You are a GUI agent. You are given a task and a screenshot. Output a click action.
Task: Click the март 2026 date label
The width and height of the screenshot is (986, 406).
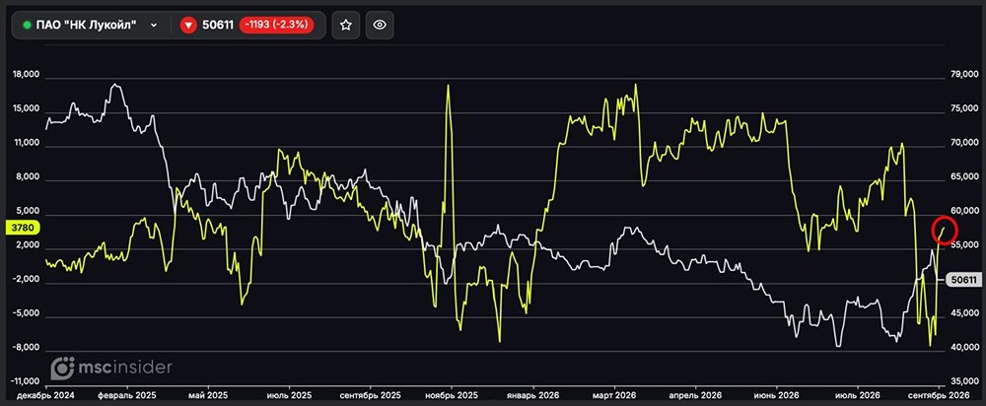[x=613, y=395]
